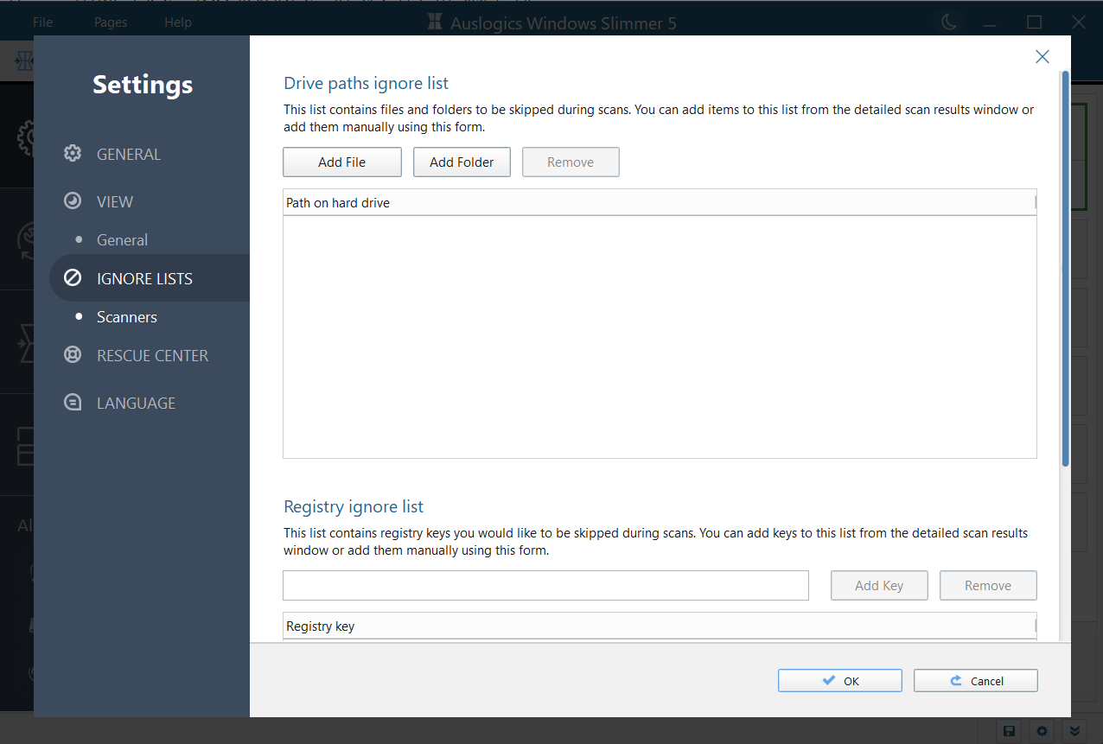Click Add Key to add a registry key
Image resolution: width=1103 pixels, height=744 pixels.
pyautogui.click(x=879, y=585)
